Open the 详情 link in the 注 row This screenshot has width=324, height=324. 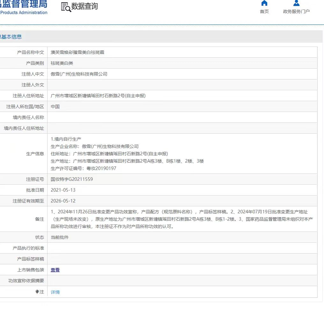tap(55, 292)
